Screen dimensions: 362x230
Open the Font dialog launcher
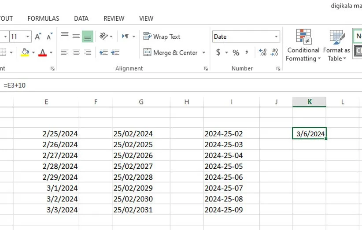[52, 69]
